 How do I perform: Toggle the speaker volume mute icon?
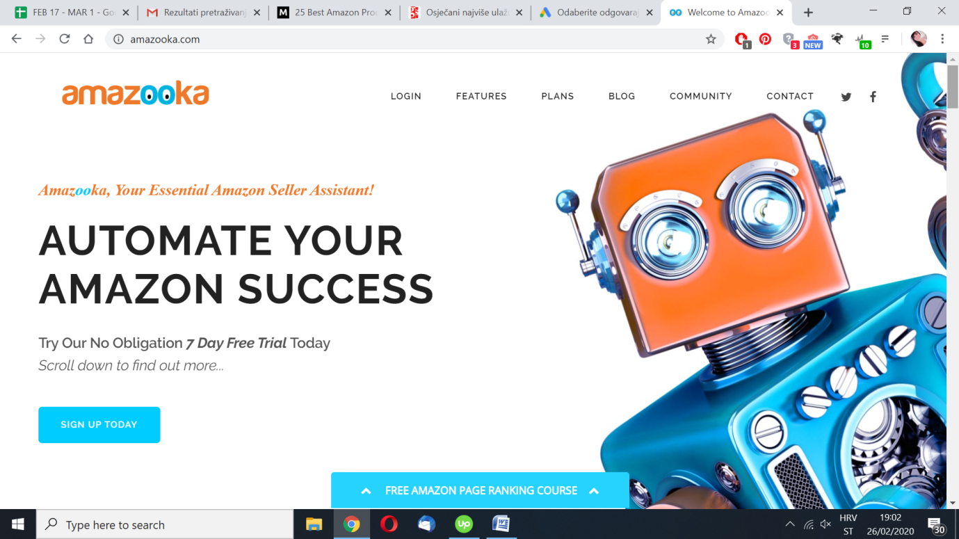tap(825, 524)
